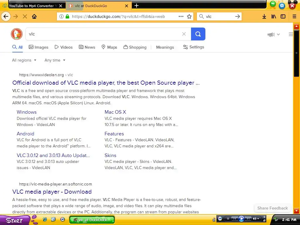The image size is (300, 225).
Task: Open the Skins sitelink
Action: pyautogui.click(x=110, y=155)
